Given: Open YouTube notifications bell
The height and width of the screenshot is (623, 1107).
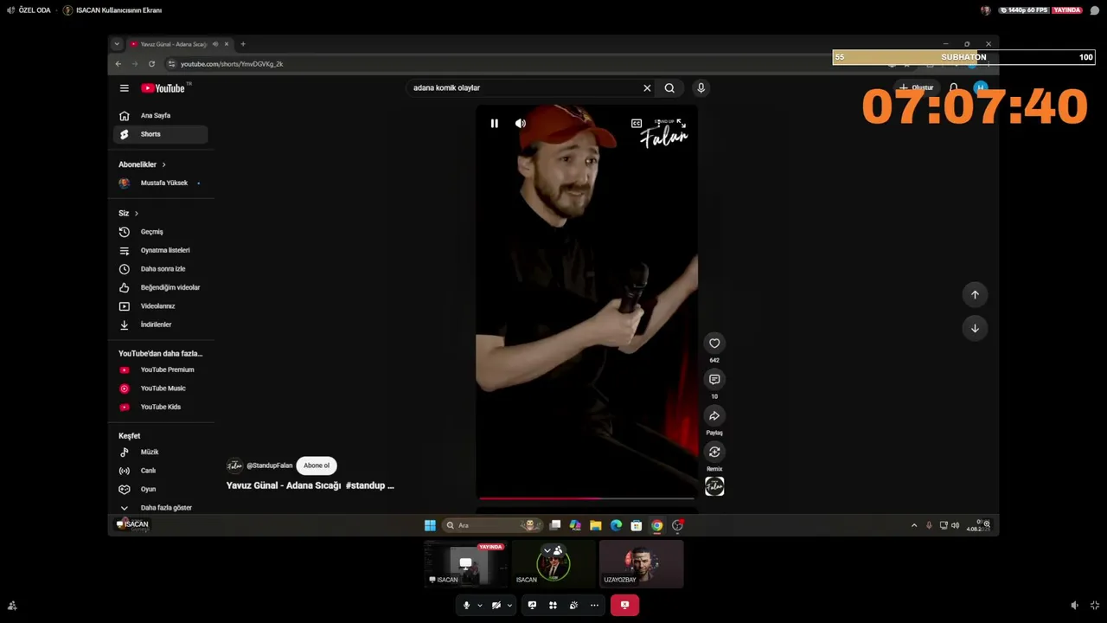Looking at the screenshot, I should pyautogui.click(x=953, y=87).
